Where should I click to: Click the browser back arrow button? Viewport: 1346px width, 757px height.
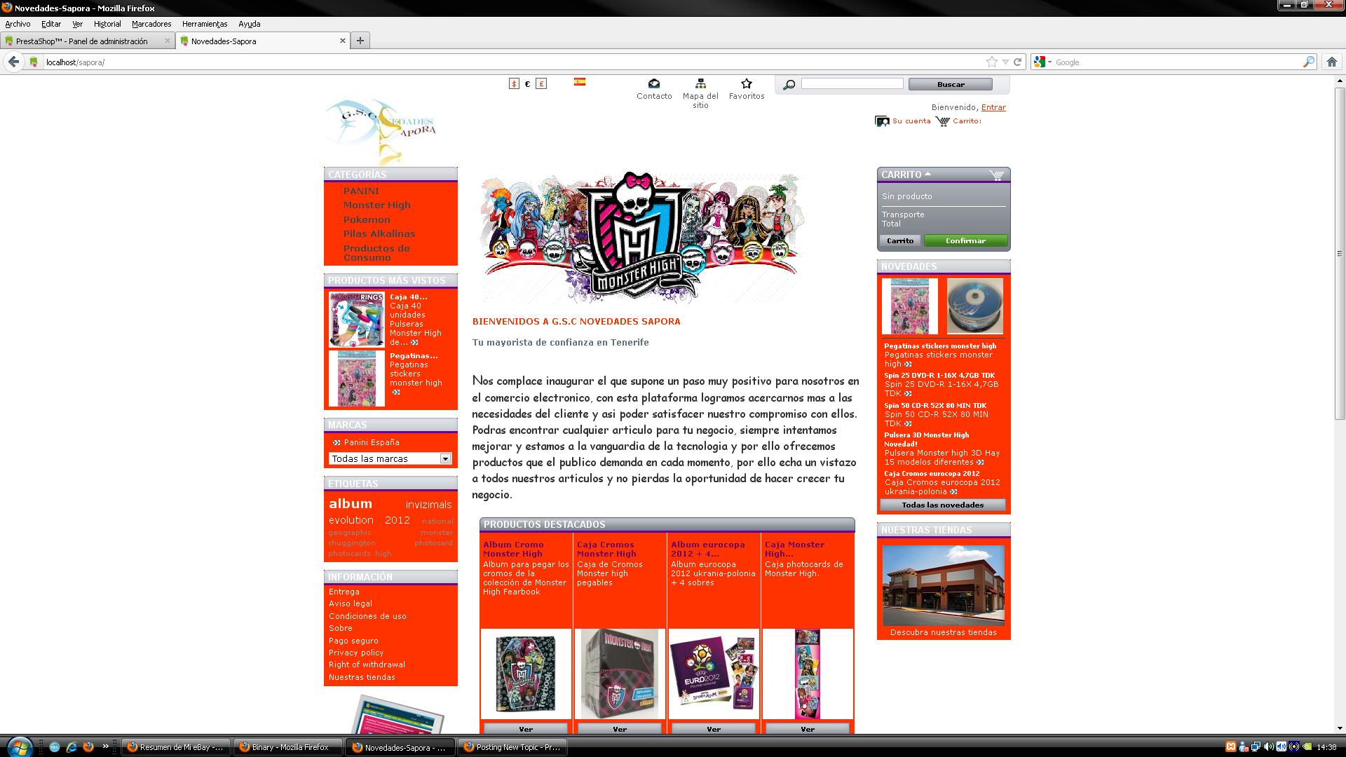pyautogui.click(x=13, y=62)
